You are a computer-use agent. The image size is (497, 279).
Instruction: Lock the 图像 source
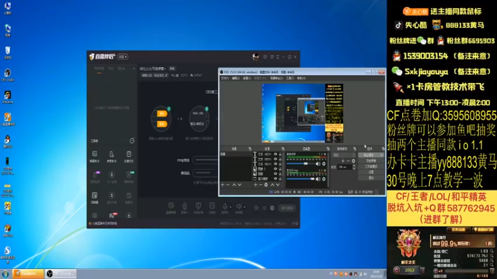(x=280, y=174)
